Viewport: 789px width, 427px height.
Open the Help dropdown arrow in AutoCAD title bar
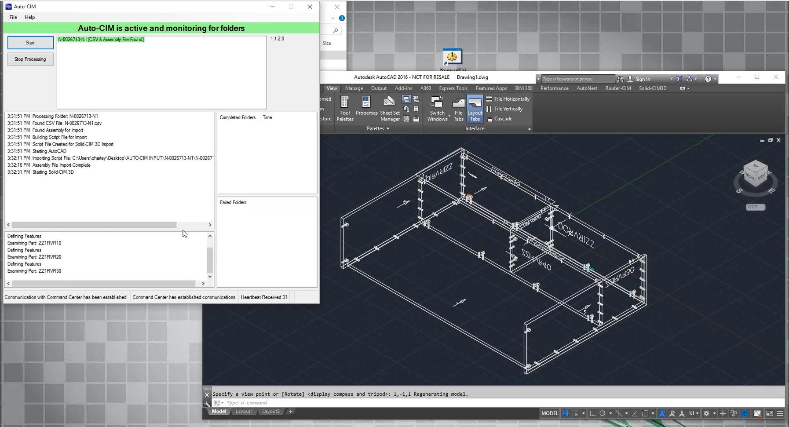tap(715, 80)
